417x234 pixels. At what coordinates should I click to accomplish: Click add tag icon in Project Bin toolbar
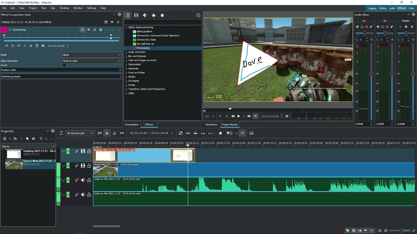(x=27, y=139)
